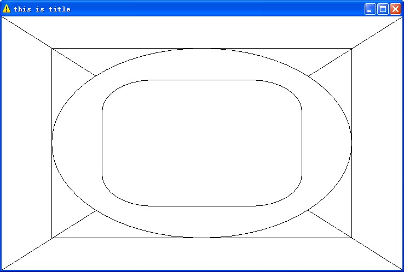Image resolution: width=404 pixels, height=272 pixels.
Task: Click the "this is title" title text
Action: (x=42, y=9)
